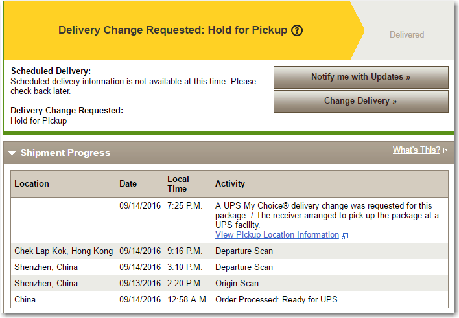
Task: Open the What's This? link
Action: (416, 150)
